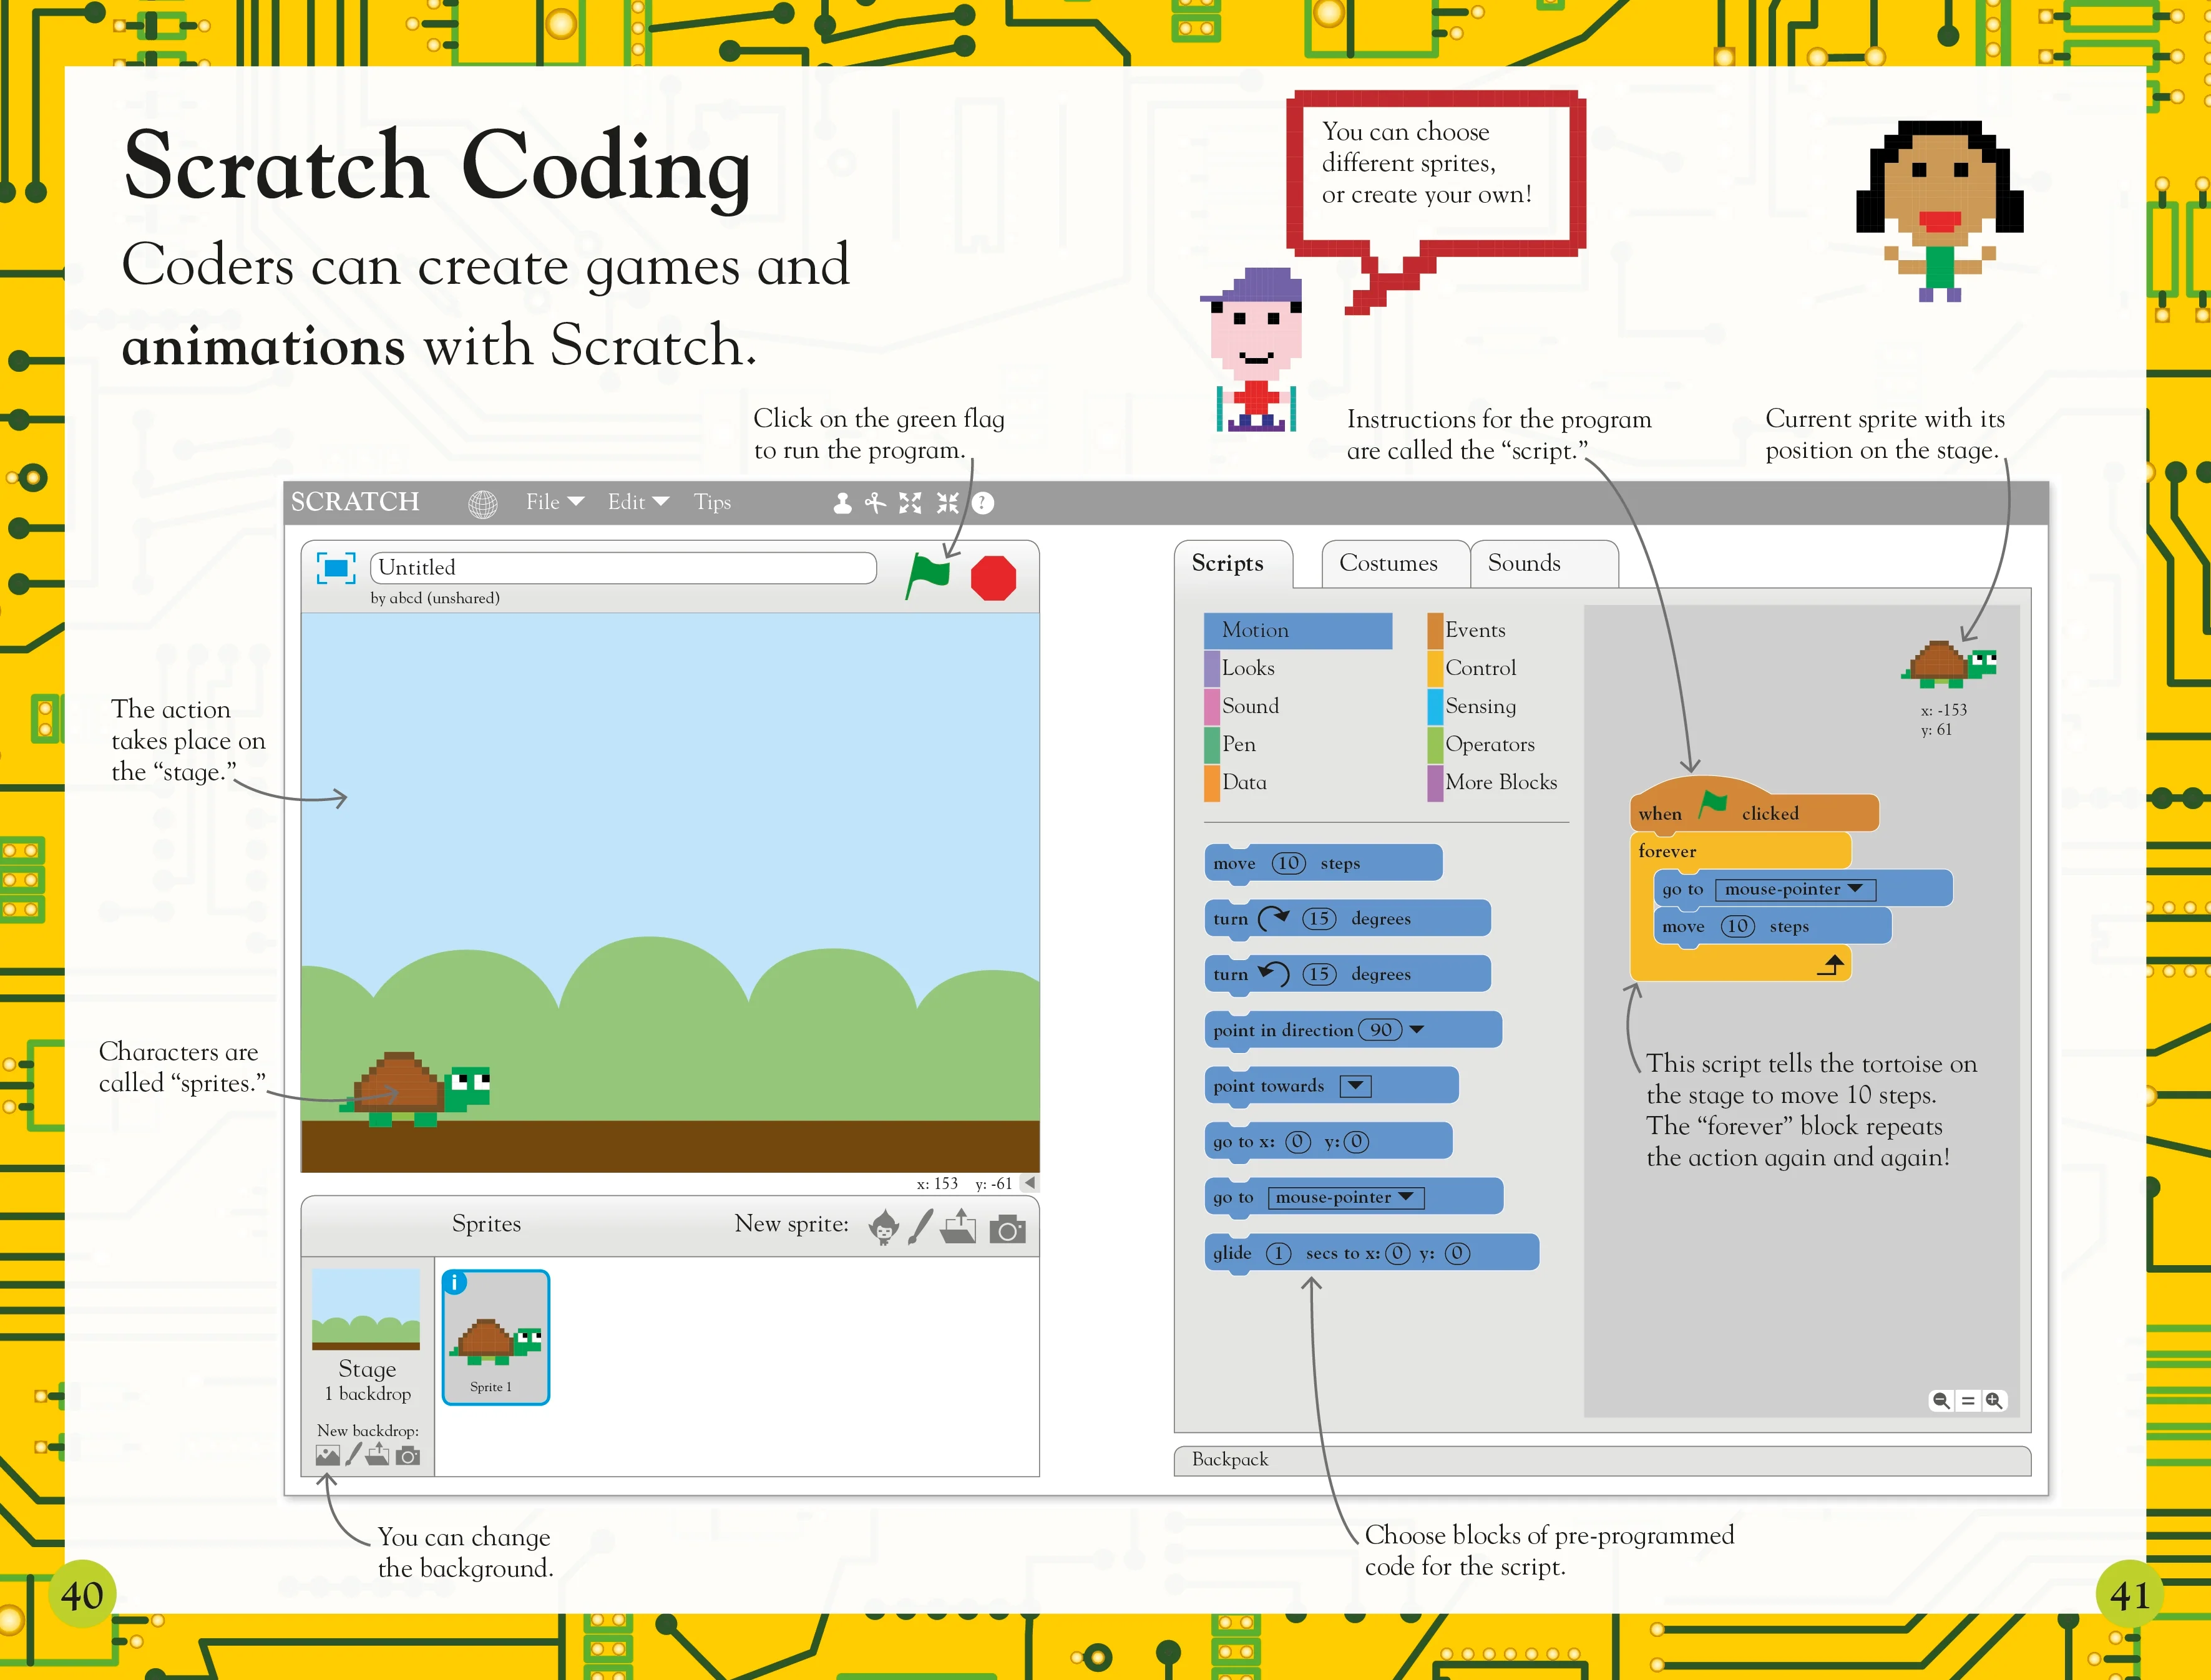Image resolution: width=2211 pixels, height=1680 pixels.
Task: Upload backdrop from file icon
Action: coord(378,1455)
